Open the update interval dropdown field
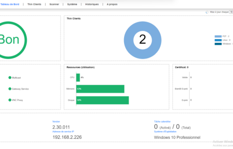Screen dimensions: 233x149 tap(231, 12)
